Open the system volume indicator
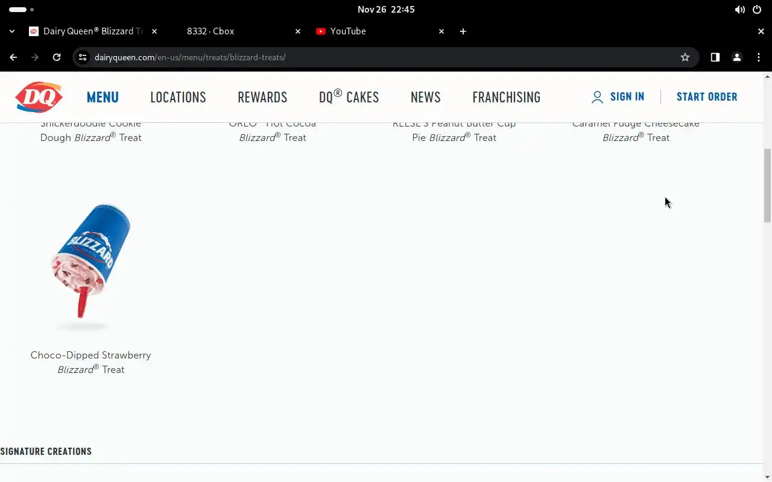The image size is (772, 482). 739,10
